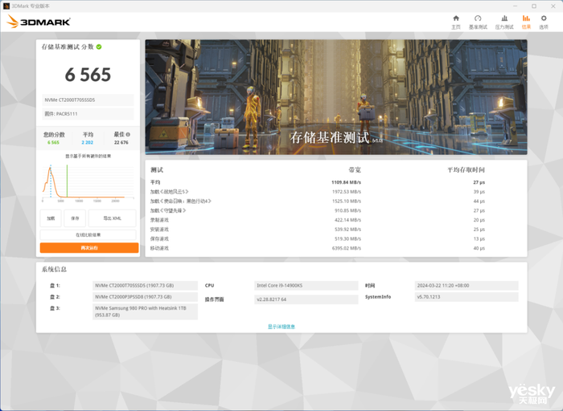Click the info icon beside 最佳

pos(128,134)
